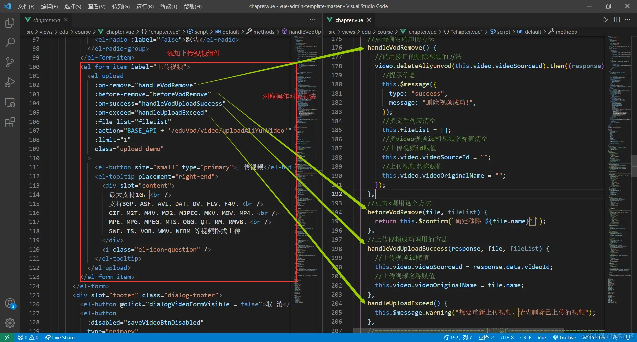Open the 帮助(H) menu
Viewport: 637px width, 342px height.
tap(192, 6)
